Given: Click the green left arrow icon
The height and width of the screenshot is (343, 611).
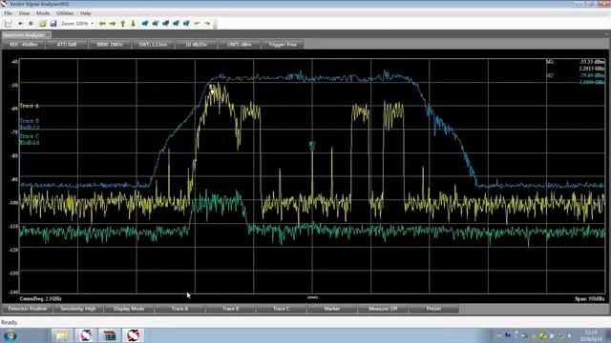Looking at the screenshot, I should pos(102,24).
